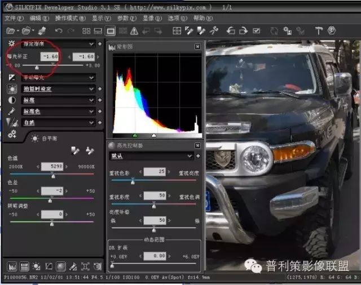
Task: Select gray balance picker tool in white balance panel
Action: (75, 150)
